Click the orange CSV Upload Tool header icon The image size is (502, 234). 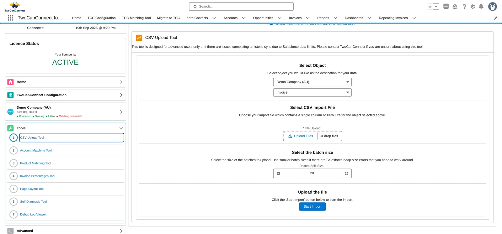(x=139, y=38)
